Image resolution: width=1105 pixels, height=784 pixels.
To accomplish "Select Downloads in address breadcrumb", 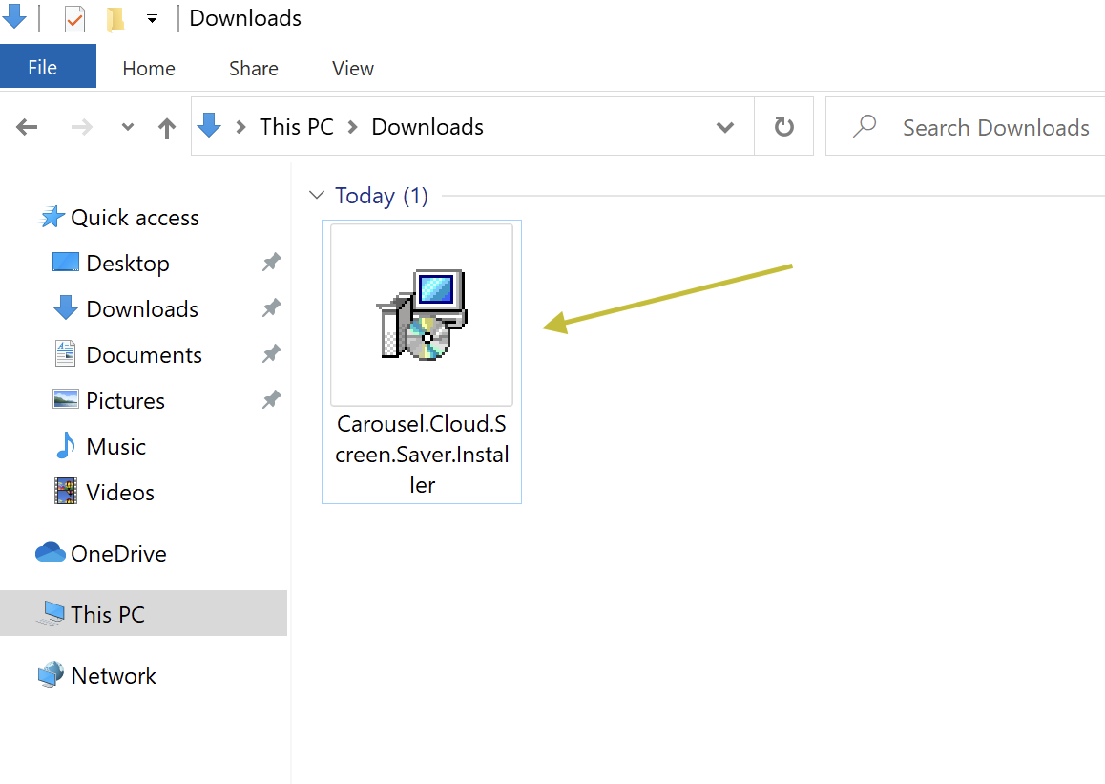I will [427, 127].
